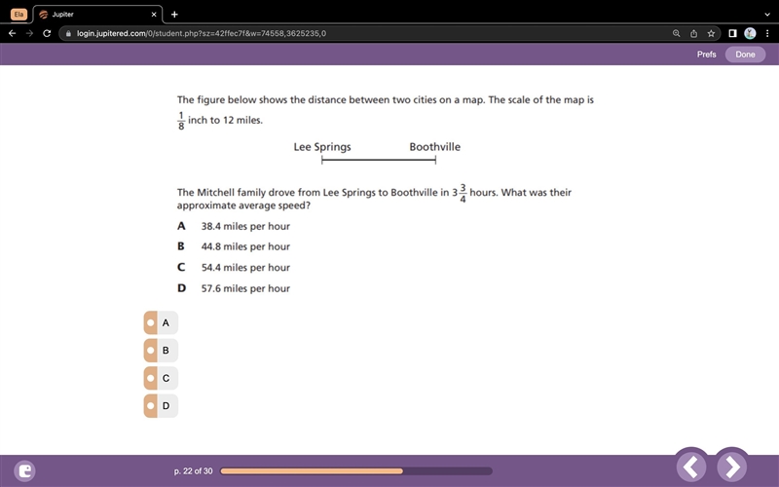Image resolution: width=779 pixels, height=487 pixels.
Task: Open a new tab with plus button
Action: point(174,15)
